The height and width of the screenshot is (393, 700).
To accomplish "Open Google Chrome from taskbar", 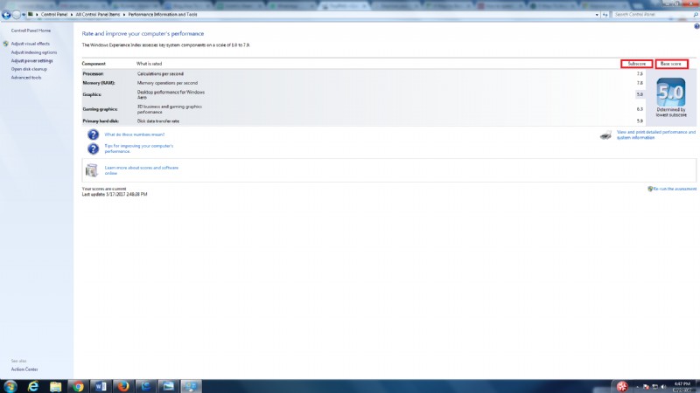I will click(78, 386).
